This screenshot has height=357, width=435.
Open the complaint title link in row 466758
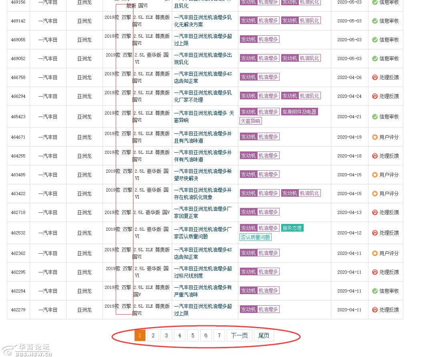coord(203,77)
